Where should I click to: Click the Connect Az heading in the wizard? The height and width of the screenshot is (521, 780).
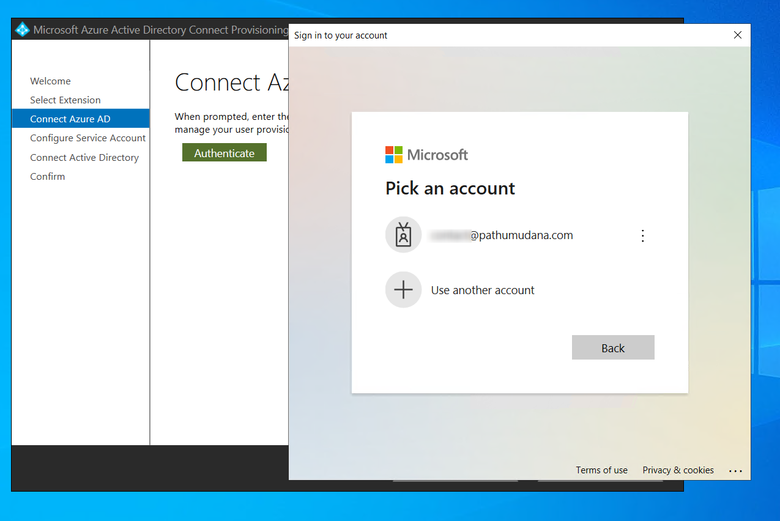(232, 83)
